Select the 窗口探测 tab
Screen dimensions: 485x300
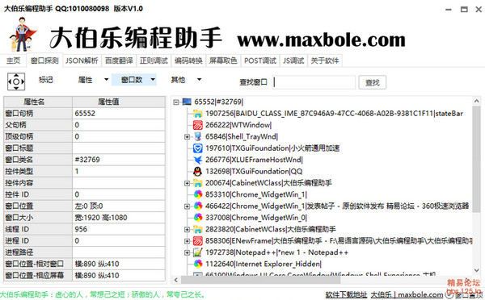[44, 60]
